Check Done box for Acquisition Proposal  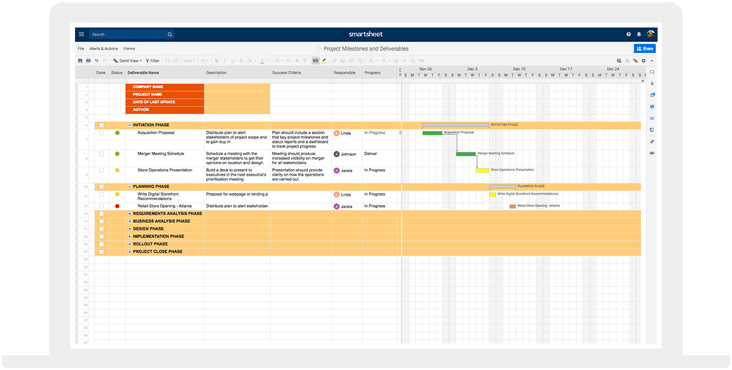101,132
